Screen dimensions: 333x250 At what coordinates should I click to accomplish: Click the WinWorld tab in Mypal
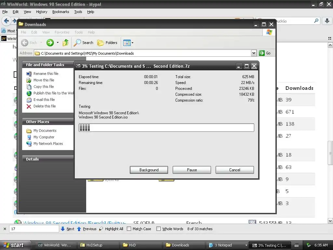[8, 38]
